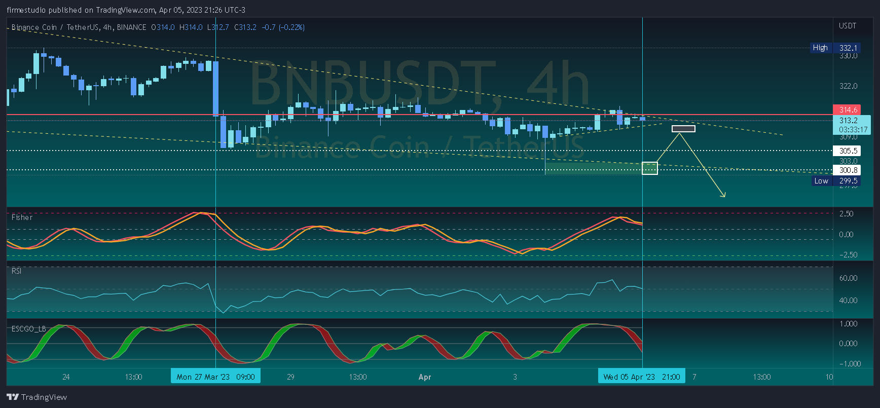Click the Fisher indicator title
The width and height of the screenshot is (880, 408).
click(22, 217)
